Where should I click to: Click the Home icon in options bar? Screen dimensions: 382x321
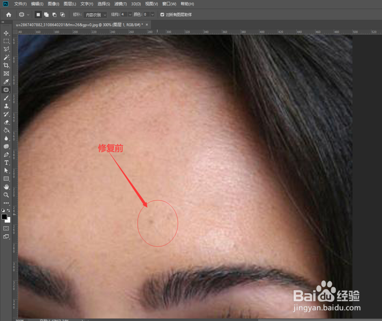click(9, 15)
